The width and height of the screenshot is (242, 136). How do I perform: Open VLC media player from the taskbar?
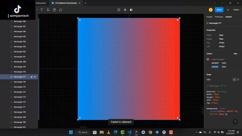click(x=109, y=132)
